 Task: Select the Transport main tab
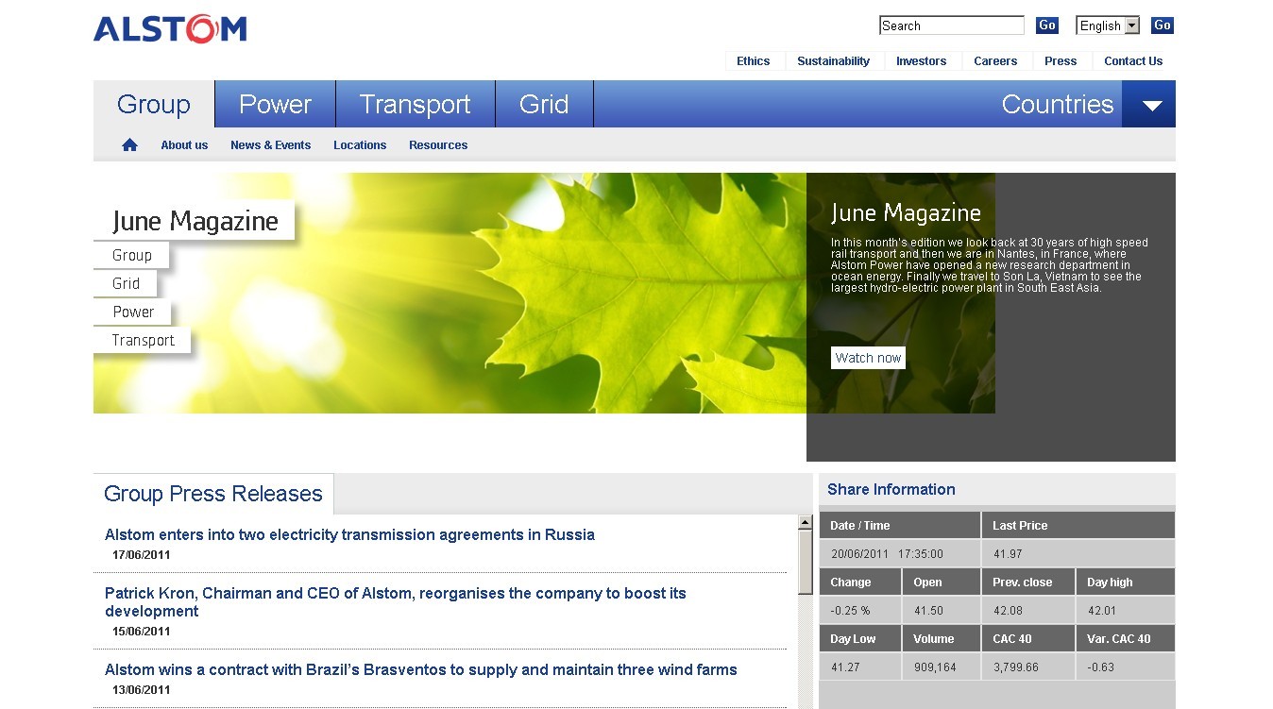(416, 104)
